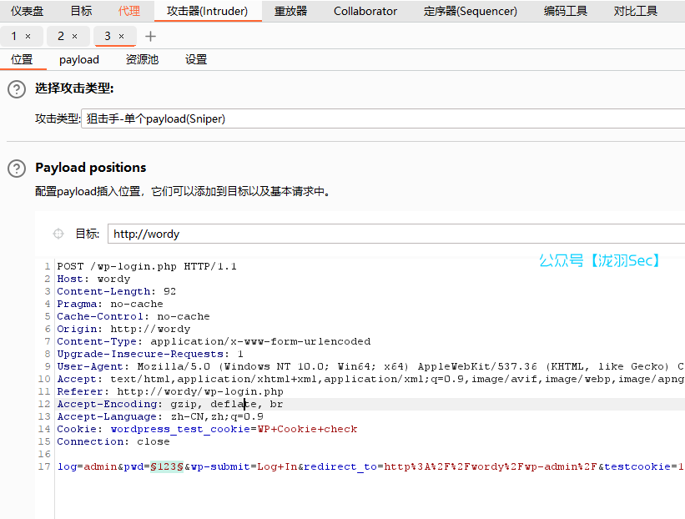
Task: Close attack tab 1
Action: [28, 37]
